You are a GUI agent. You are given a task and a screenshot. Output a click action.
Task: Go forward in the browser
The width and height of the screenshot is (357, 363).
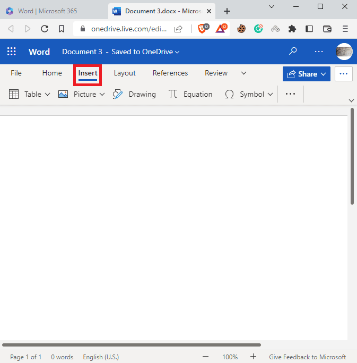pyautogui.click(x=27, y=29)
